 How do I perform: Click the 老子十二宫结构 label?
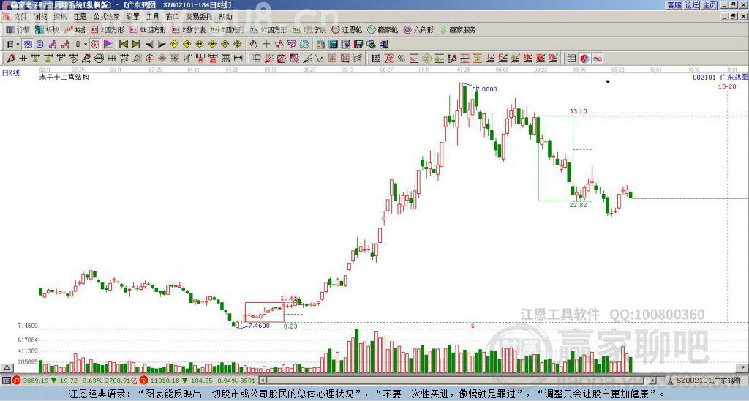tap(64, 77)
